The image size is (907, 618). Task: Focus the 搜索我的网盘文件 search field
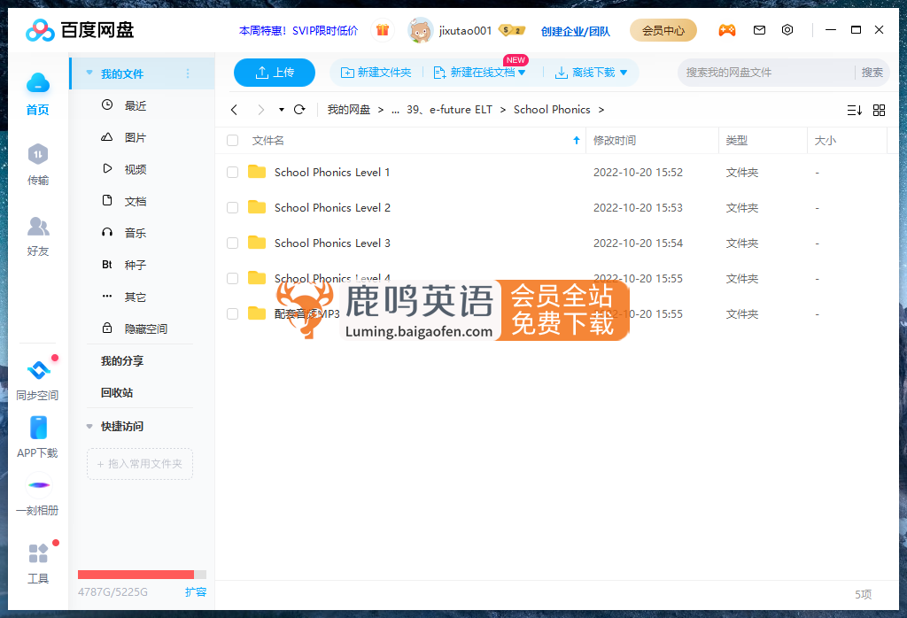click(x=764, y=73)
